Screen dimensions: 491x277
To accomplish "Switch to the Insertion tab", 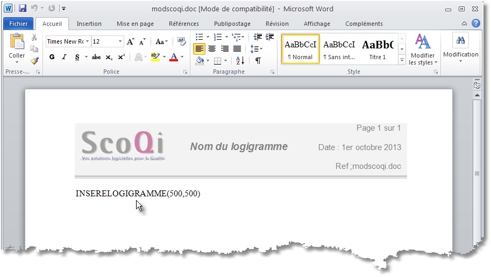I will (89, 24).
